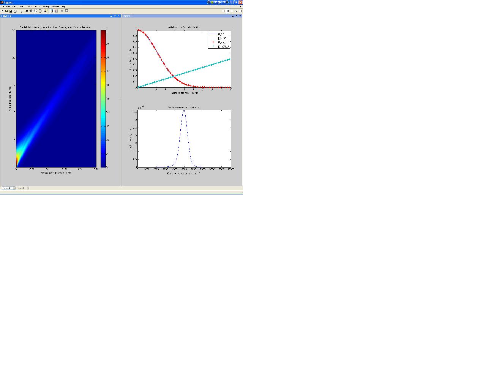Click the Open File toolbar icon

(x=6, y=11)
